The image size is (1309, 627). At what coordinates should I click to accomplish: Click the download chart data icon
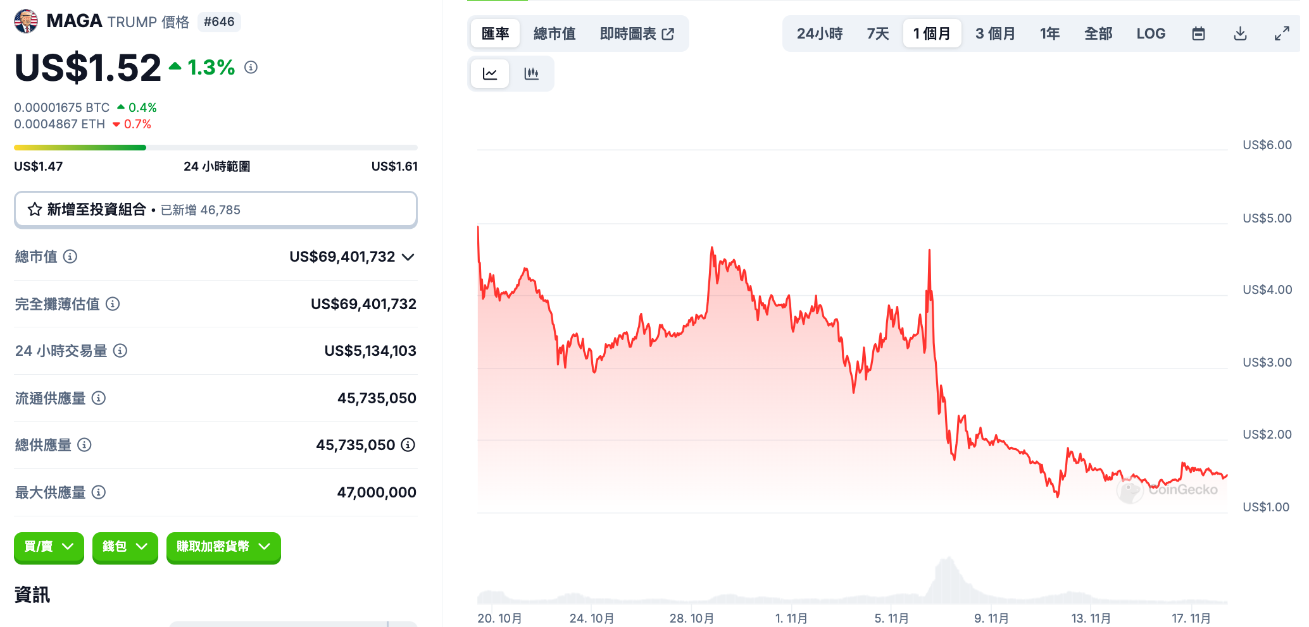tap(1240, 33)
